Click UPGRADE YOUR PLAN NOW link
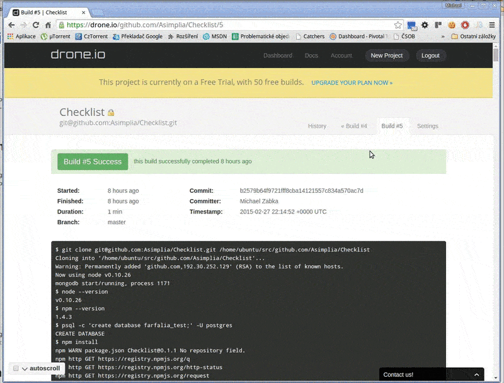Image resolution: width=504 pixels, height=383 pixels. click(352, 83)
